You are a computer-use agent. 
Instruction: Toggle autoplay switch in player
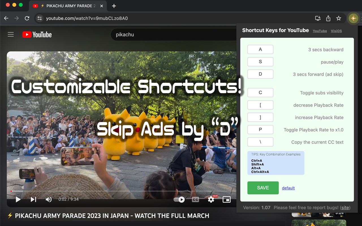(179, 199)
